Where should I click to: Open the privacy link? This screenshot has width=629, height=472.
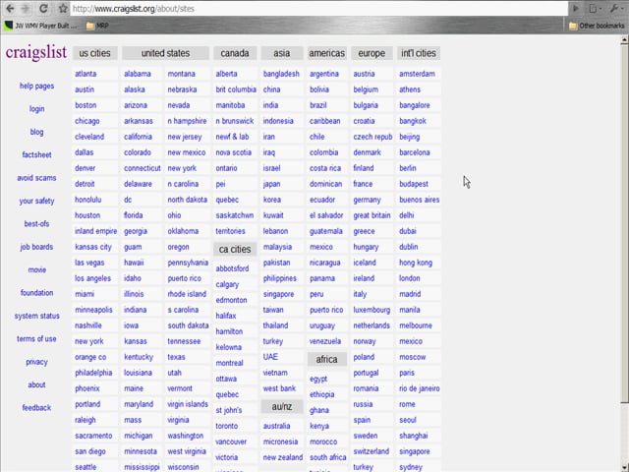[36, 362]
